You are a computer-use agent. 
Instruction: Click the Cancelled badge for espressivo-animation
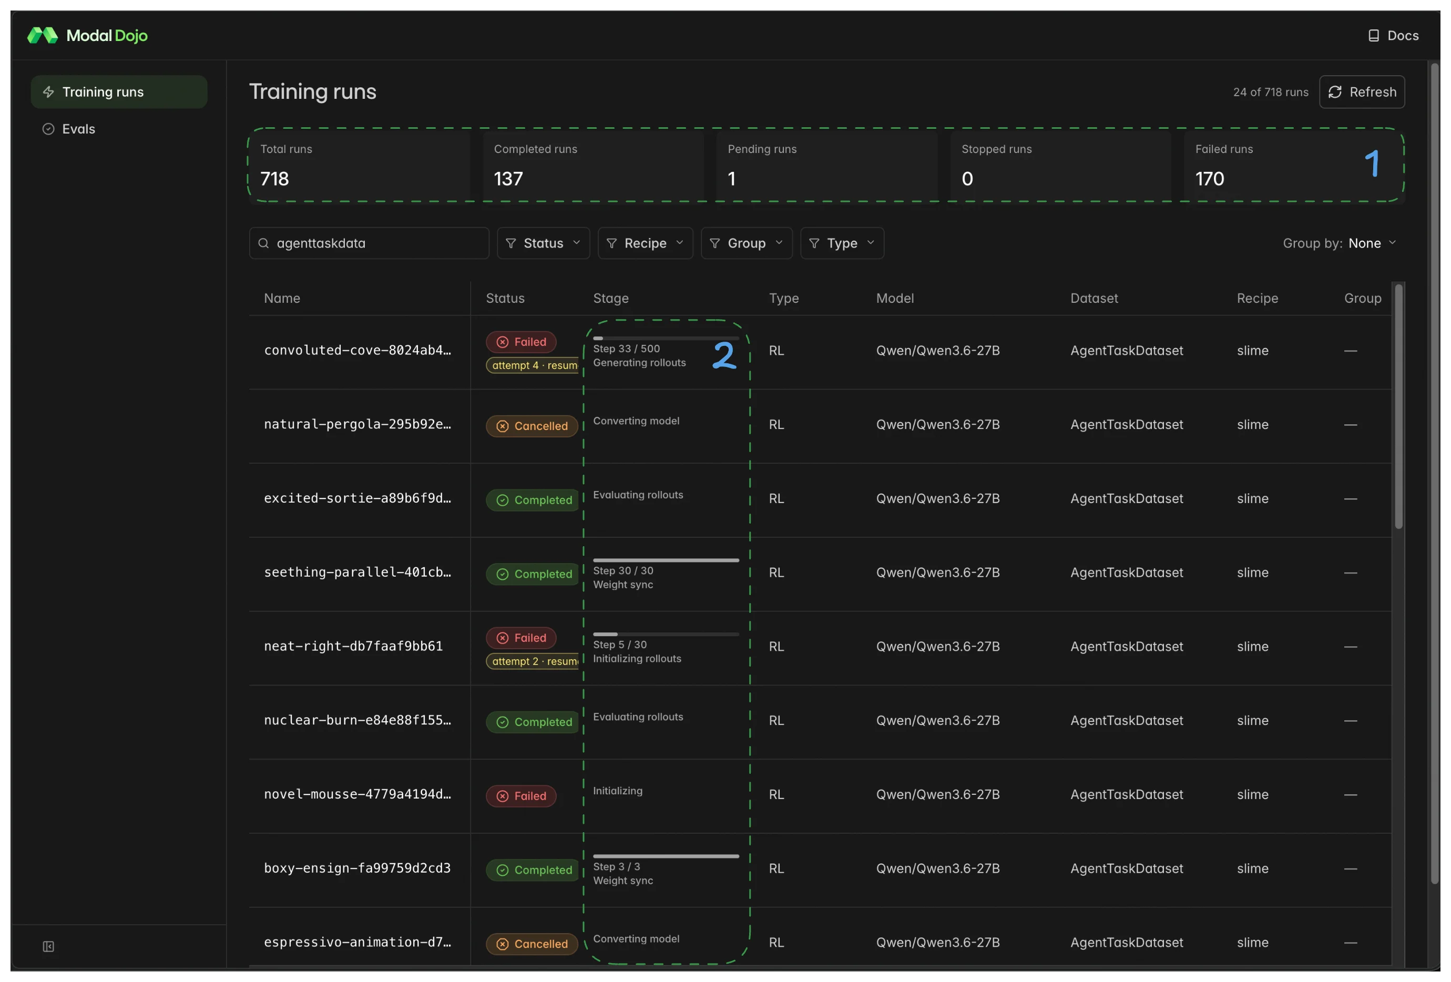pyautogui.click(x=532, y=944)
